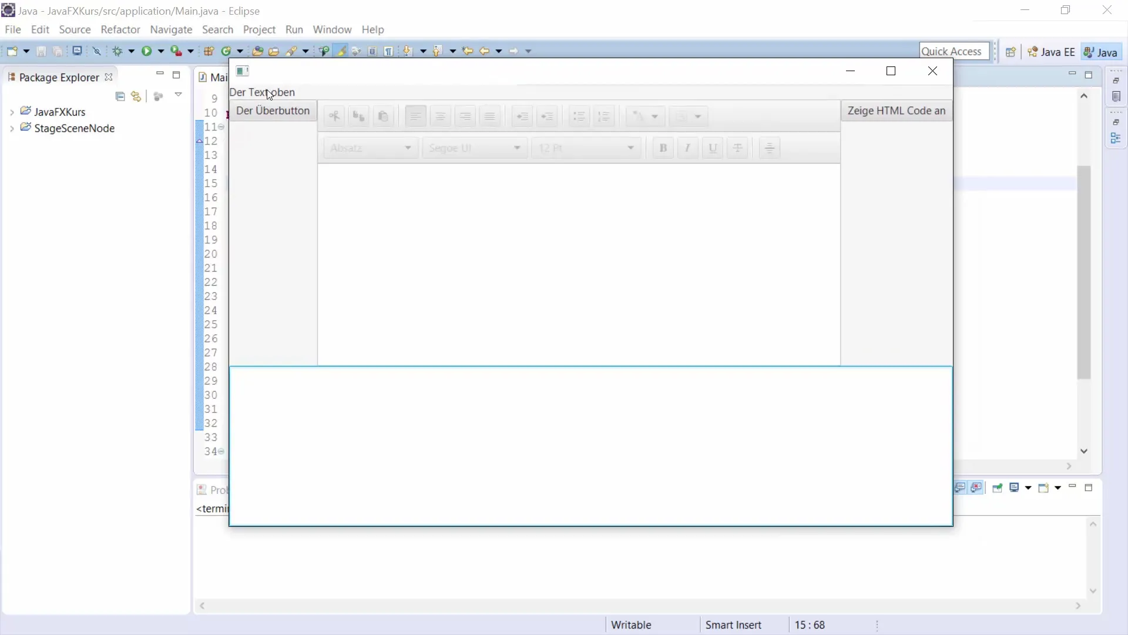Click the Cut icon in HTML editor
Image resolution: width=1128 pixels, height=635 pixels.
tap(334, 116)
